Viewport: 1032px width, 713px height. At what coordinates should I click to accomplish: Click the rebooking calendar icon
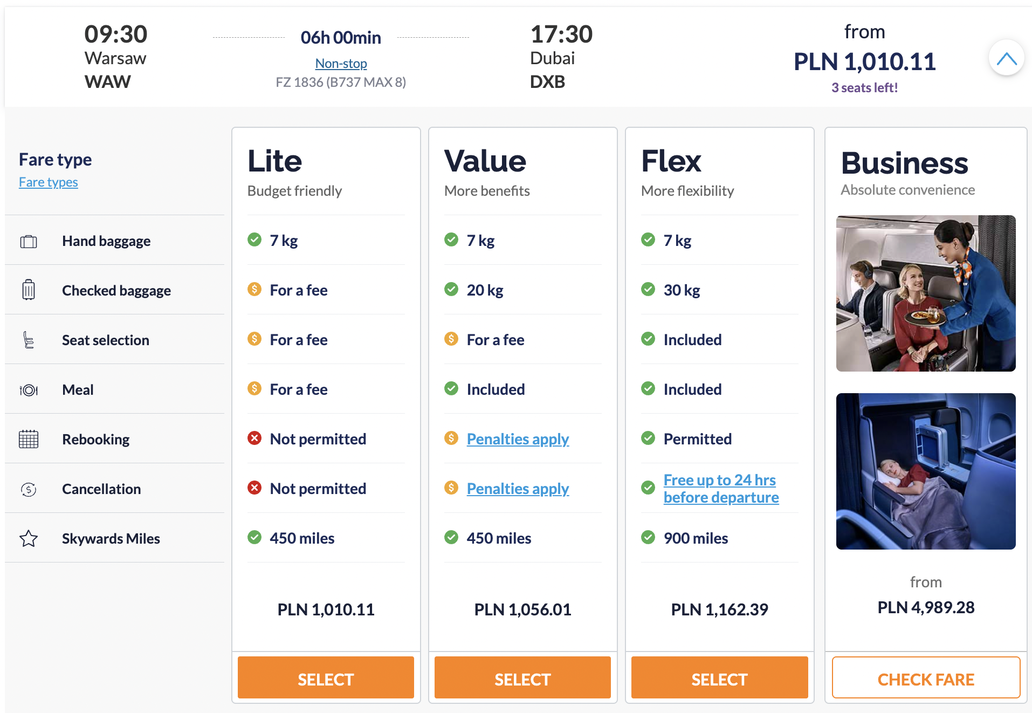click(29, 439)
